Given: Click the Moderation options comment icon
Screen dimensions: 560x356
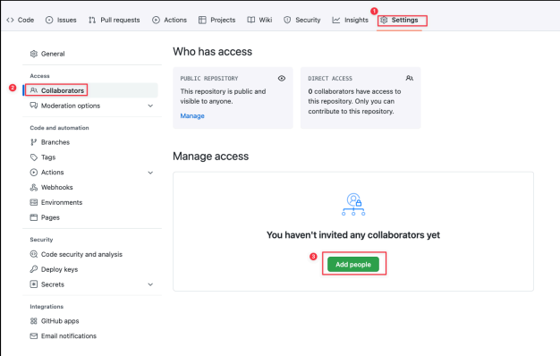Looking at the screenshot, I should pyautogui.click(x=34, y=106).
